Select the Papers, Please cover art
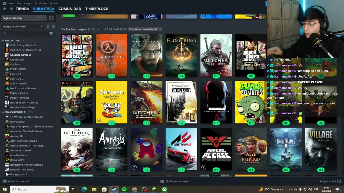The image size is (344, 193). tap(216, 149)
